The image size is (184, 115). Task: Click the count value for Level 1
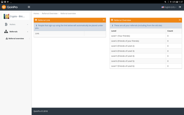[168, 36]
